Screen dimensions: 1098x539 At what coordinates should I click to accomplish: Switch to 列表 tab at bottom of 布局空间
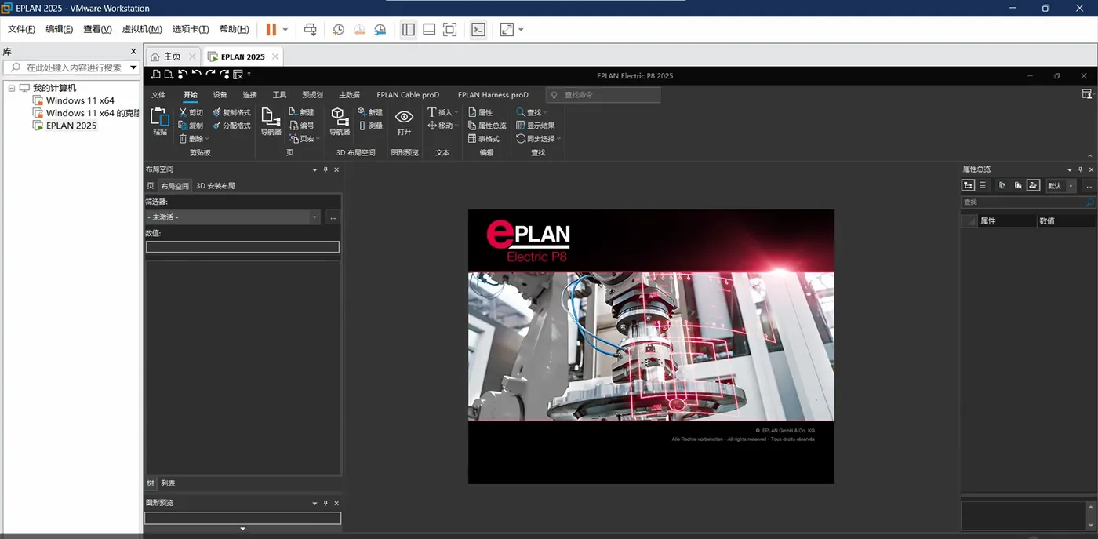pos(168,483)
